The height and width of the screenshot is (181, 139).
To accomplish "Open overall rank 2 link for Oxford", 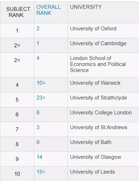I will [38, 29].
